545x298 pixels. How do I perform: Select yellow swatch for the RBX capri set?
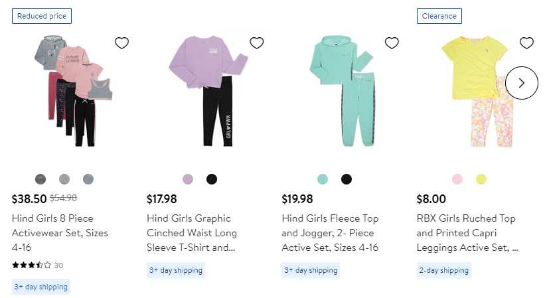(481, 179)
